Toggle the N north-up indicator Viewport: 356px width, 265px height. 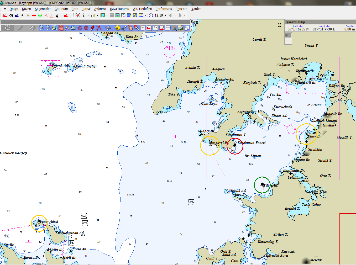[286, 35]
